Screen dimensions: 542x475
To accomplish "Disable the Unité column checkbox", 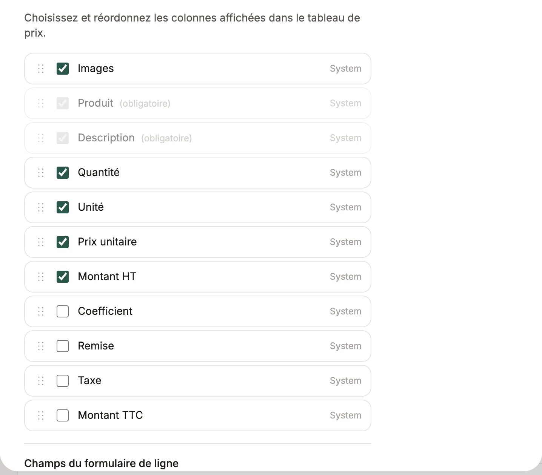I will point(63,207).
